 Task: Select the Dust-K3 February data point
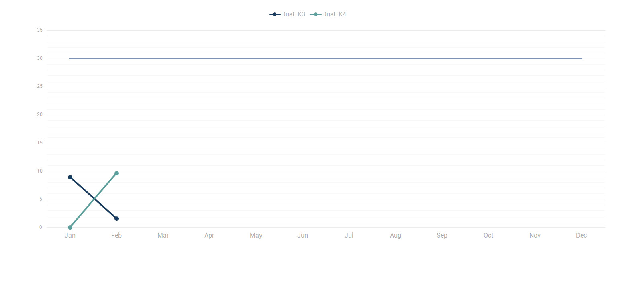tap(116, 219)
